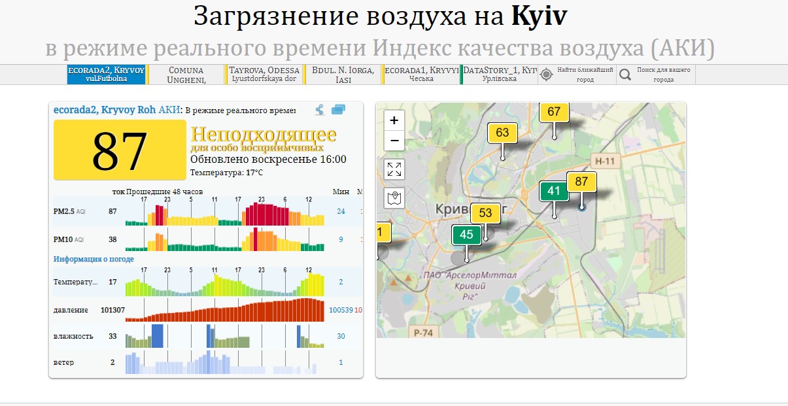Select the yellow 63 map marker

coord(502,133)
